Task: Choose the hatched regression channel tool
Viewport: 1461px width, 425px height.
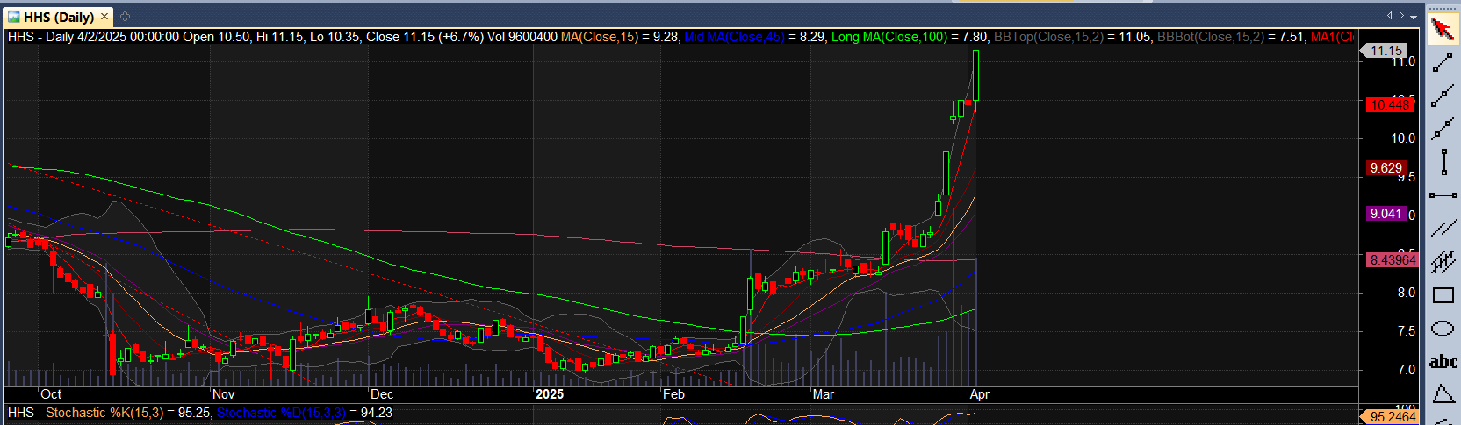Action: (x=1443, y=262)
